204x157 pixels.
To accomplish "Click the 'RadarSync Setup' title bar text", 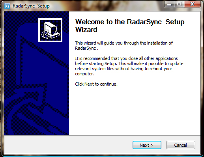I will [31, 6].
